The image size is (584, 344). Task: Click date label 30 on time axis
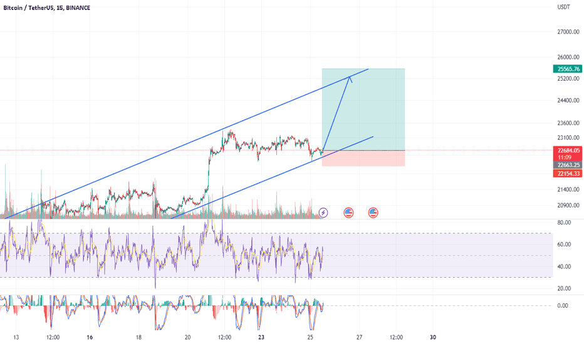pos(433,337)
